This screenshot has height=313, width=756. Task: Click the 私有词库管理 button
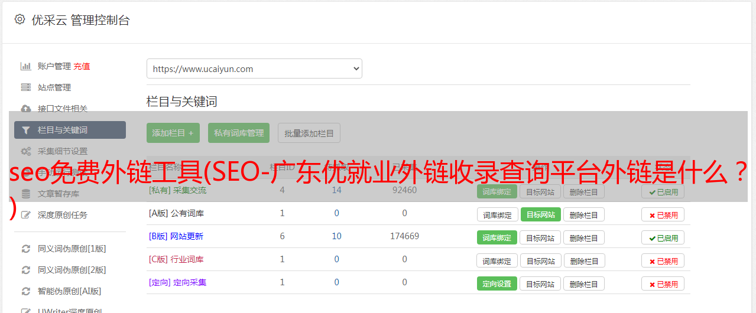pos(239,133)
